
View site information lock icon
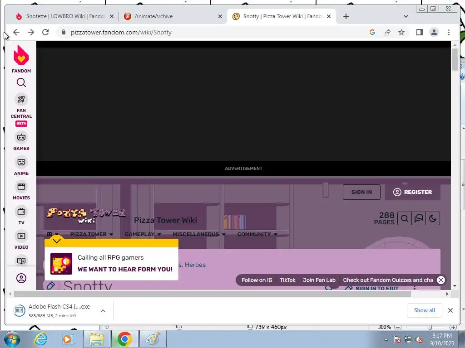point(63,32)
